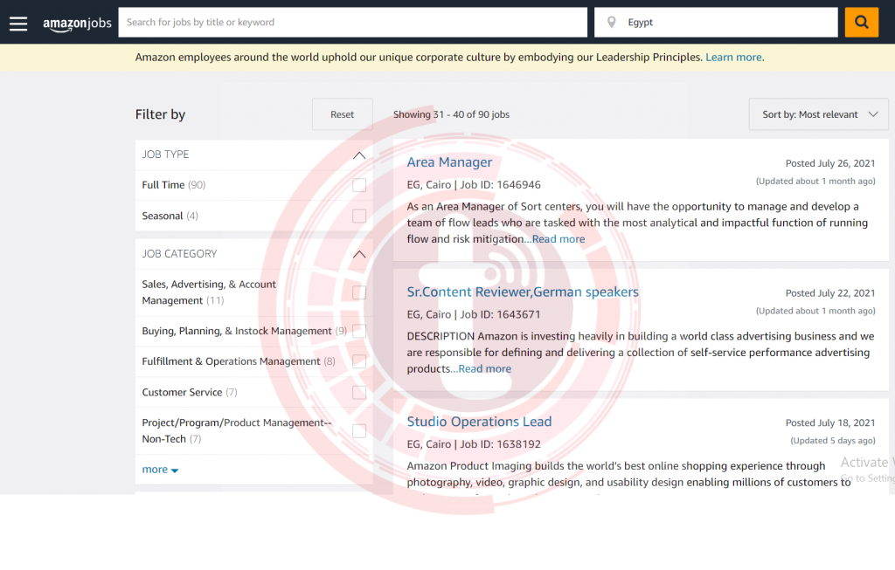
Task: Tick Sales, Advertising, & Account Management checkbox
Action: (359, 292)
